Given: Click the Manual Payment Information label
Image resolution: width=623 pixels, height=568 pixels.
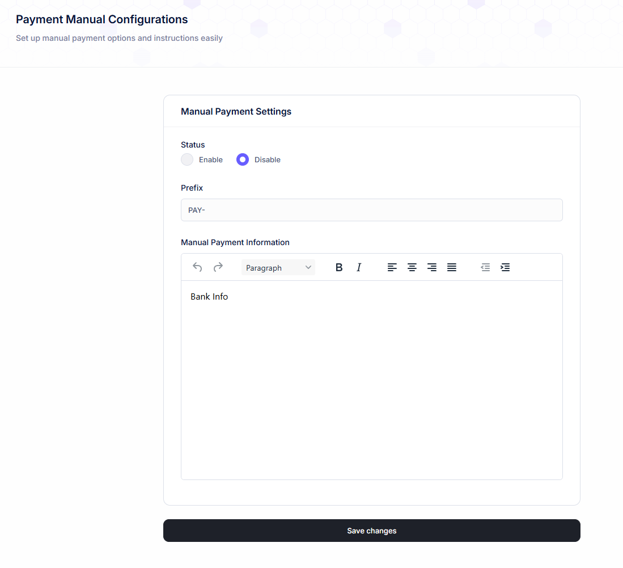Looking at the screenshot, I should point(235,242).
